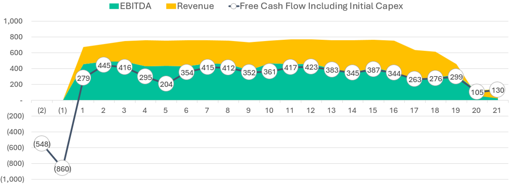Click the 263 data point marker

[x=414, y=80]
